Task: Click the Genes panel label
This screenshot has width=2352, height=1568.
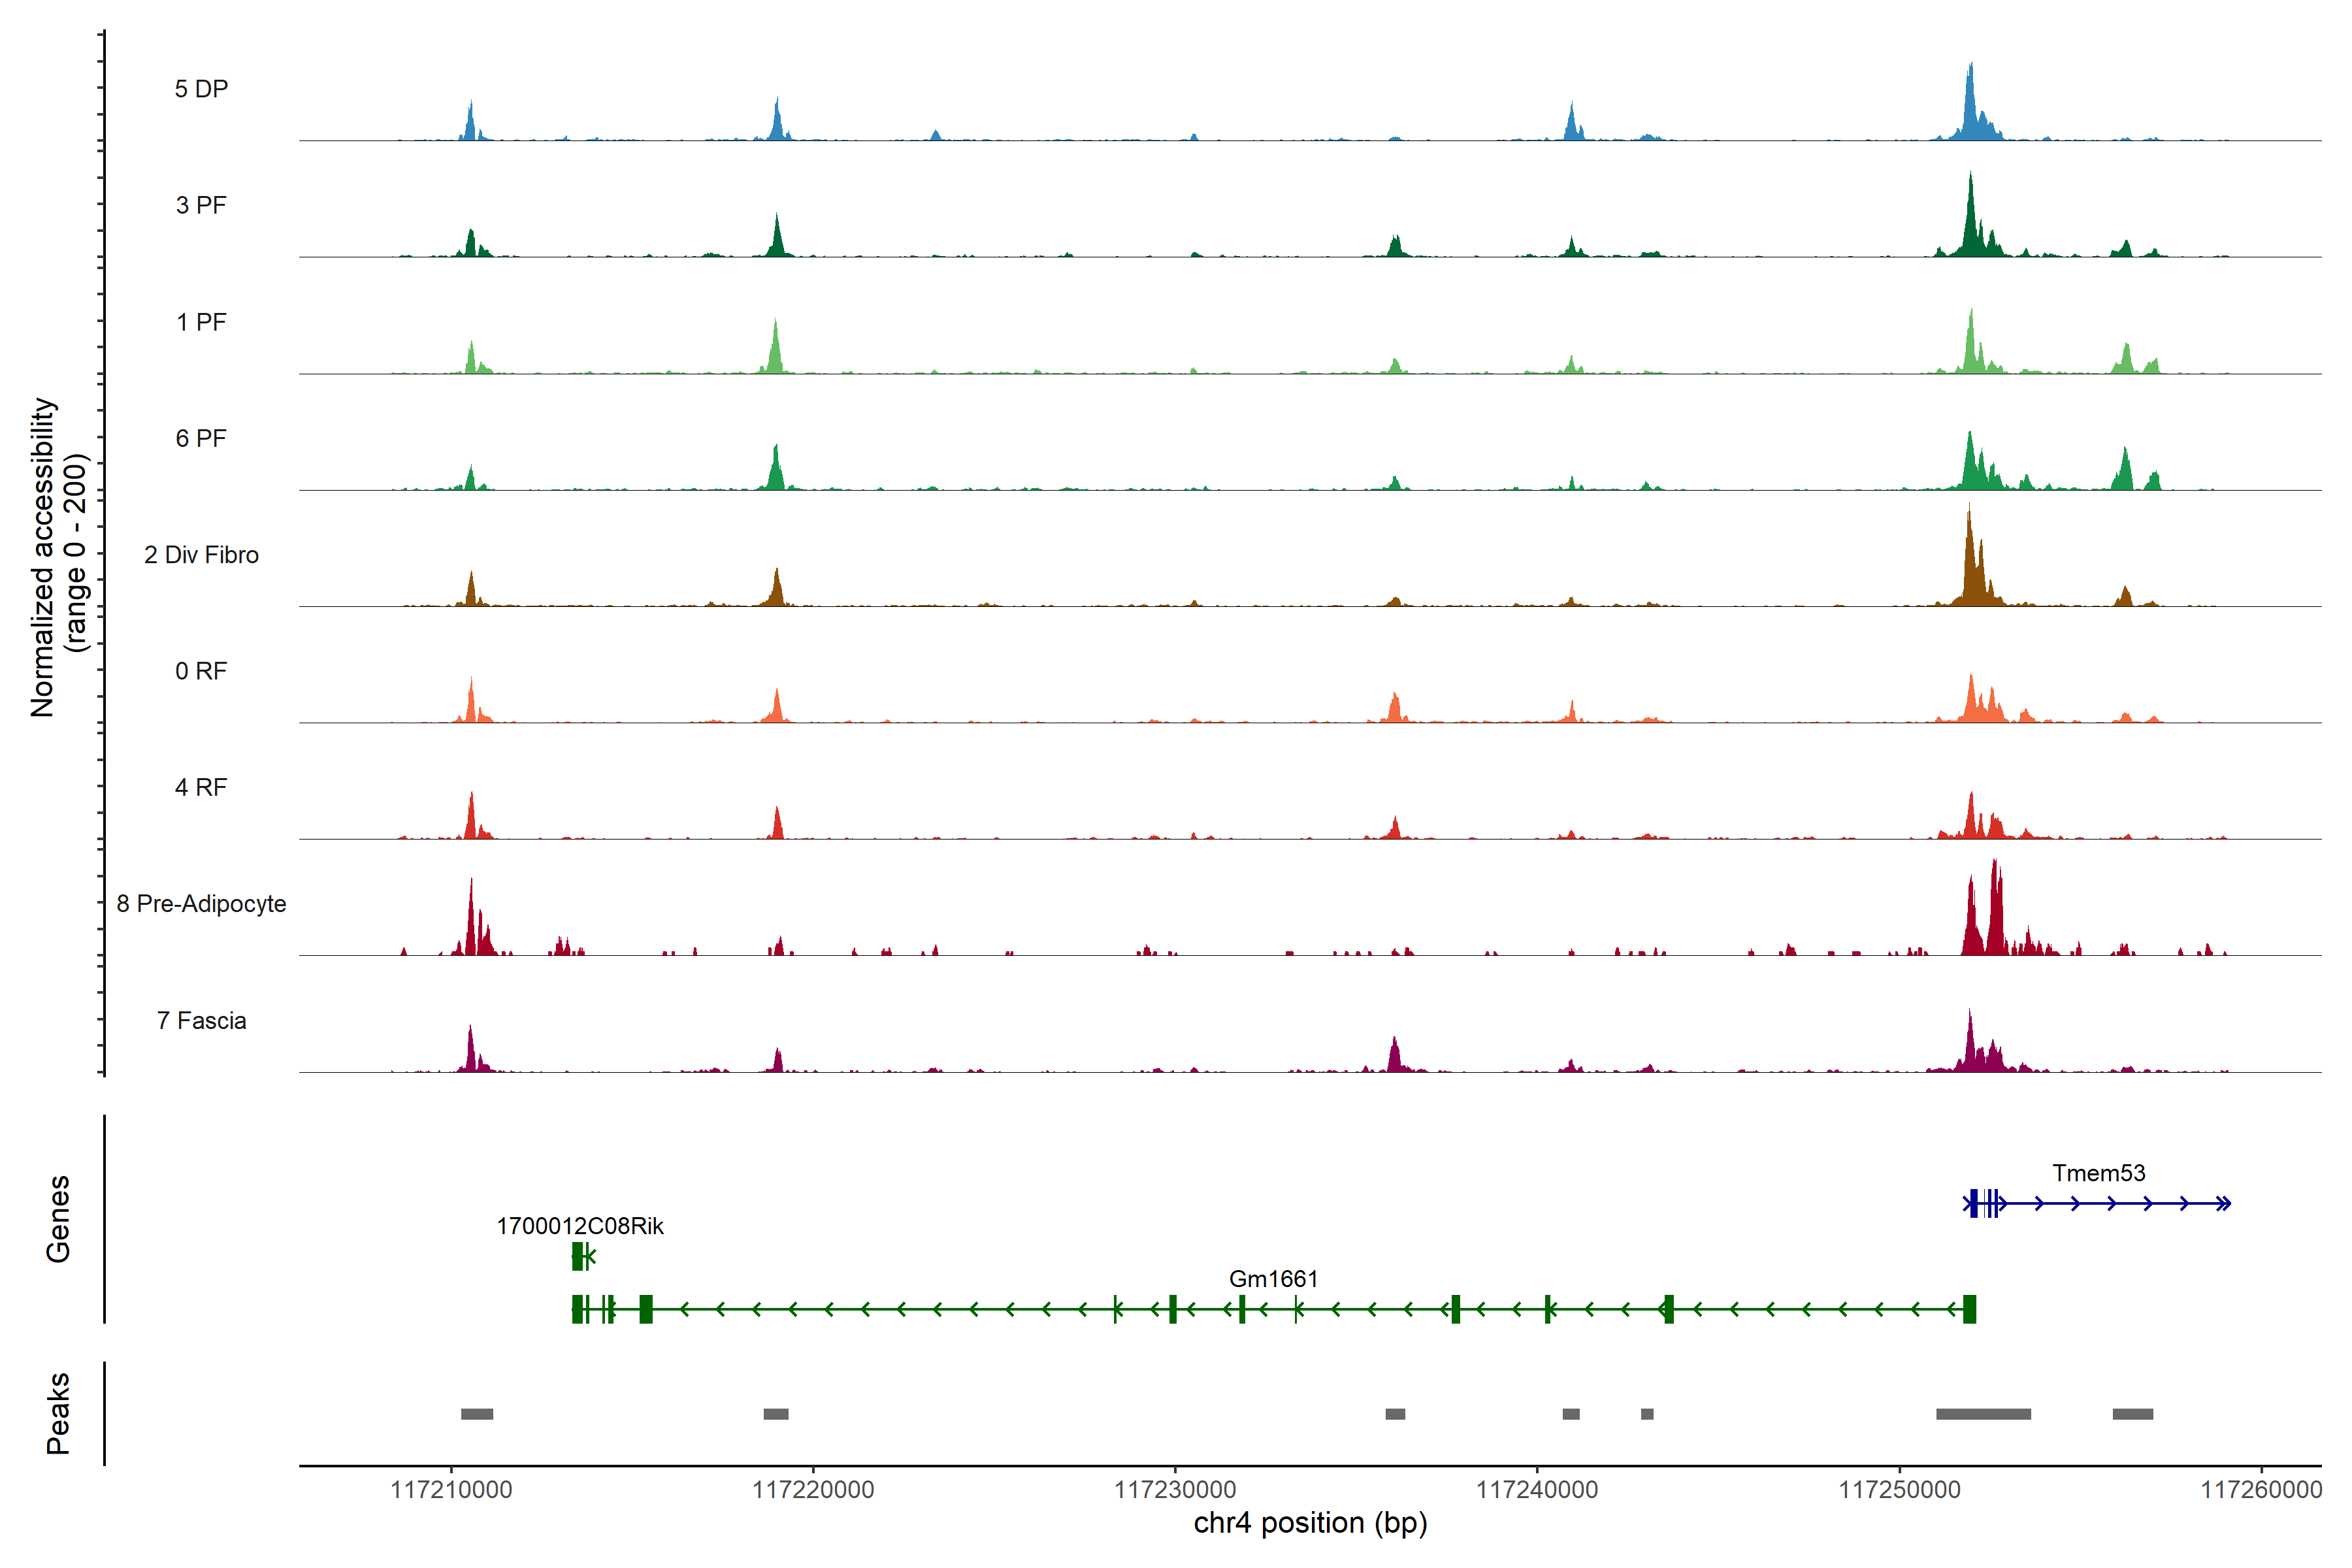Action: pos(58,1219)
